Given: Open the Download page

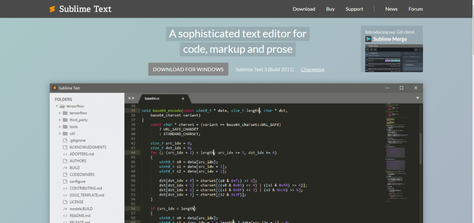Looking at the screenshot, I should tap(304, 9).
